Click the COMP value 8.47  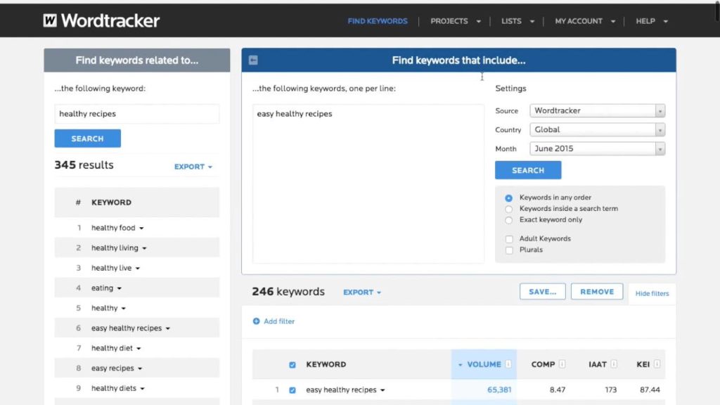558,390
